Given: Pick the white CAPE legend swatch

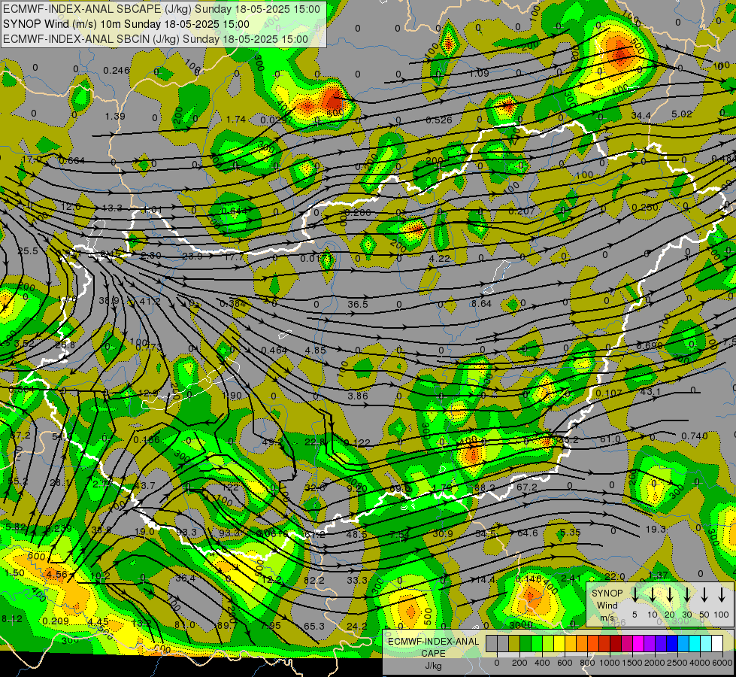Looking at the screenshot, I should pyautogui.click(x=716, y=644).
